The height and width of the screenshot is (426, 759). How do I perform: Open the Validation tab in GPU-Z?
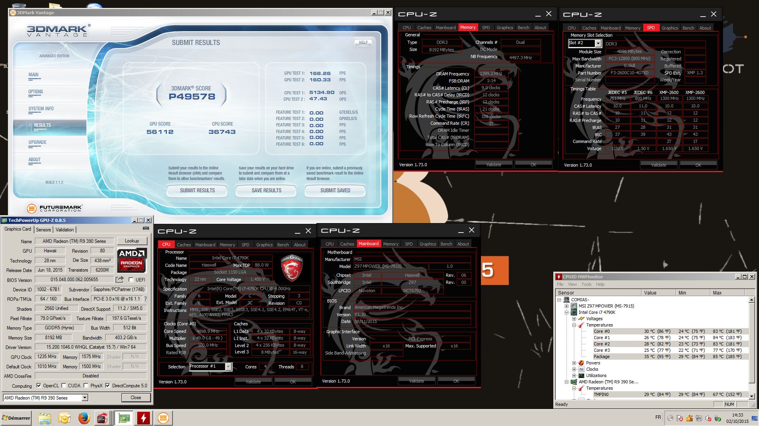pyautogui.click(x=64, y=229)
